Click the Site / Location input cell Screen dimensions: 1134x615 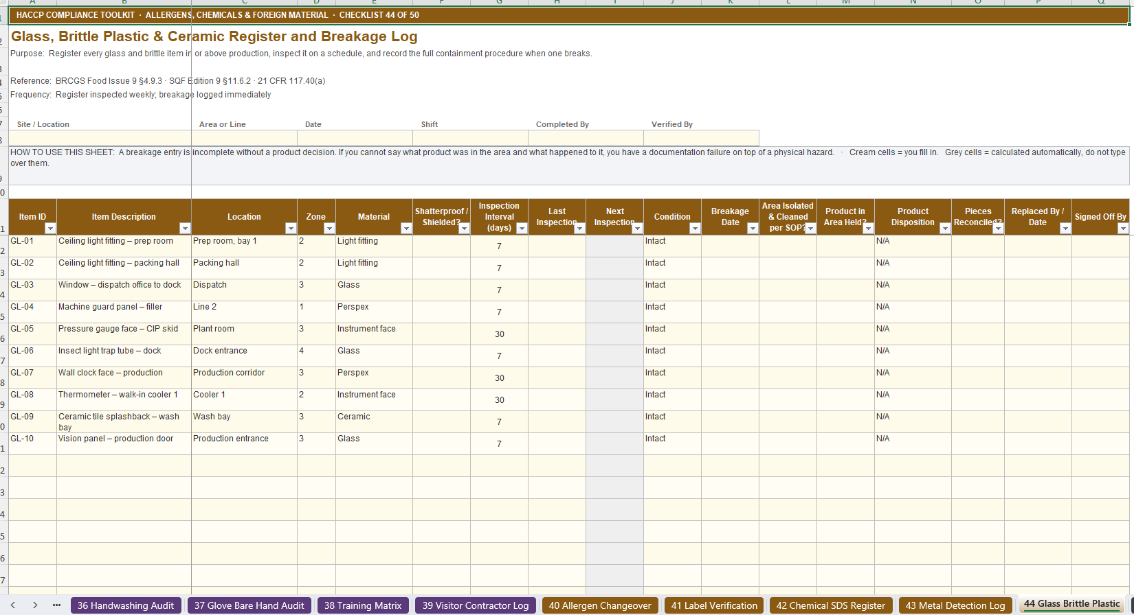[x=100, y=137]
